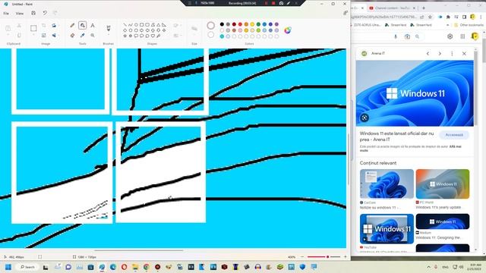Open the Edit colors wheel in Paint
Viewport: 486px width, 273px height.
[x=288, y=30]
